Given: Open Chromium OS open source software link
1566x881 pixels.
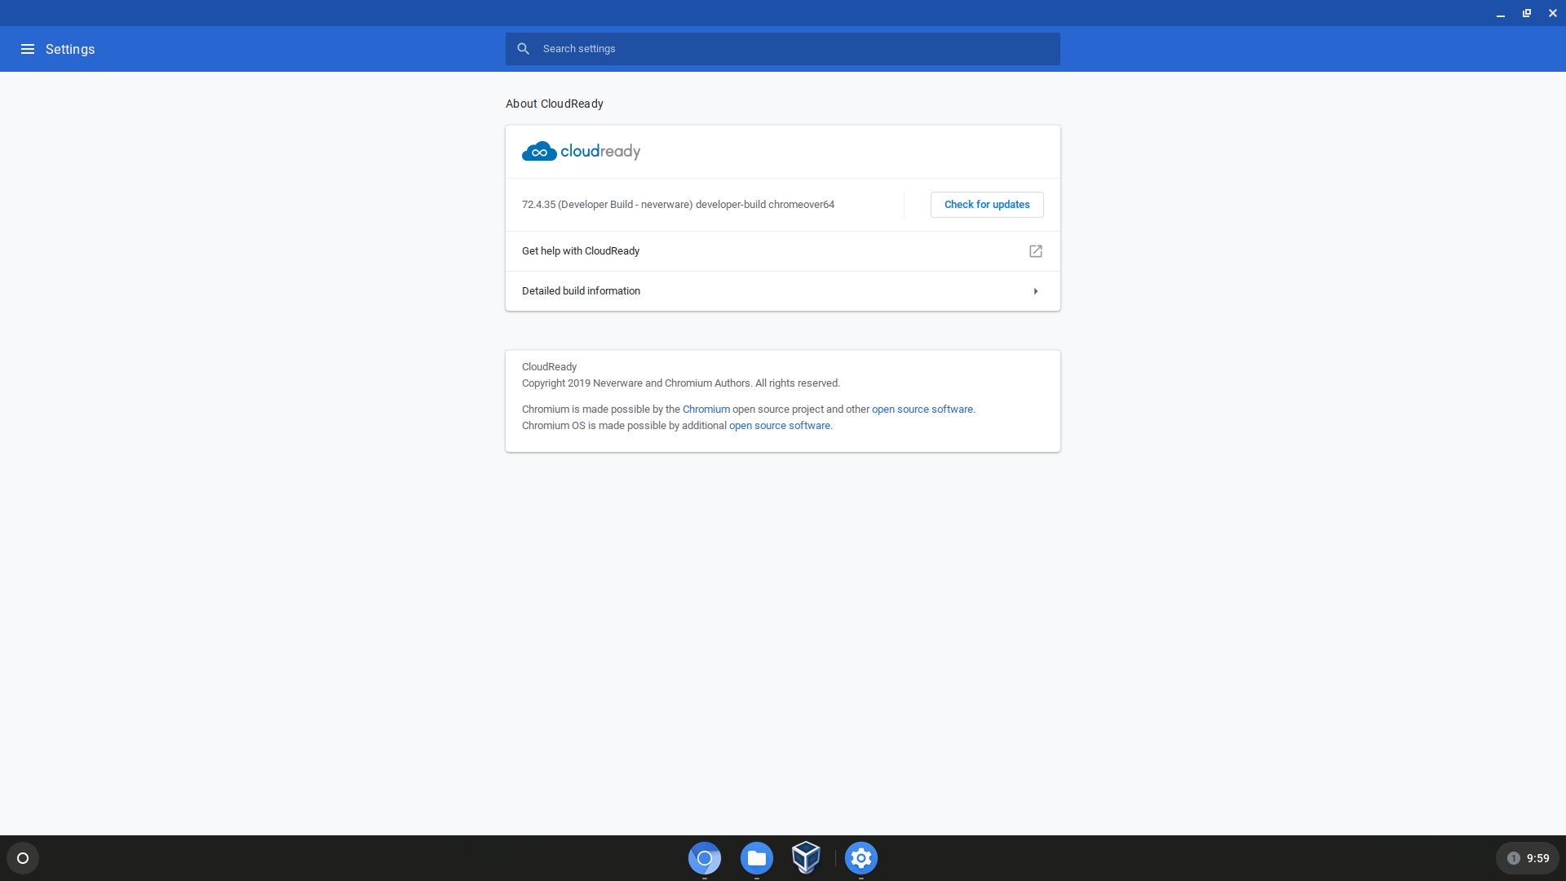Looking at the screenshot, I should click(780, 426).
